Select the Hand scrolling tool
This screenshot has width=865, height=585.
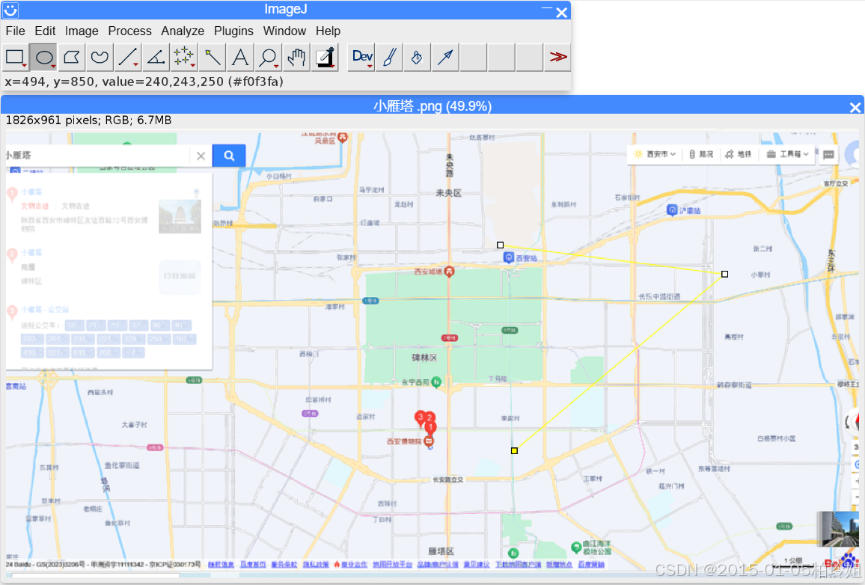tap(297, 57)
